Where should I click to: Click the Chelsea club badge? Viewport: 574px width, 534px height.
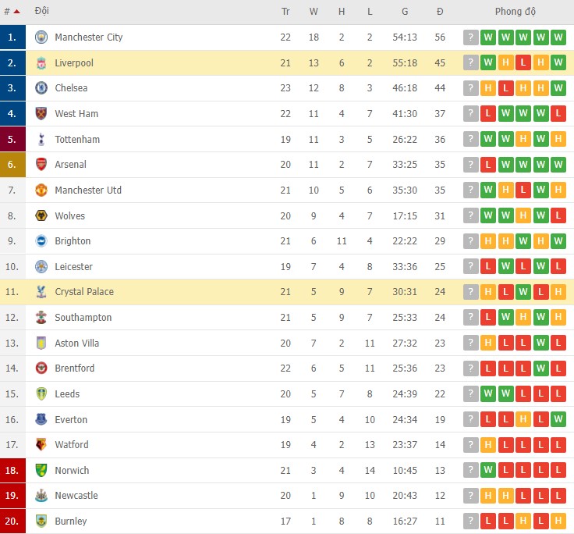pos(41,88)
